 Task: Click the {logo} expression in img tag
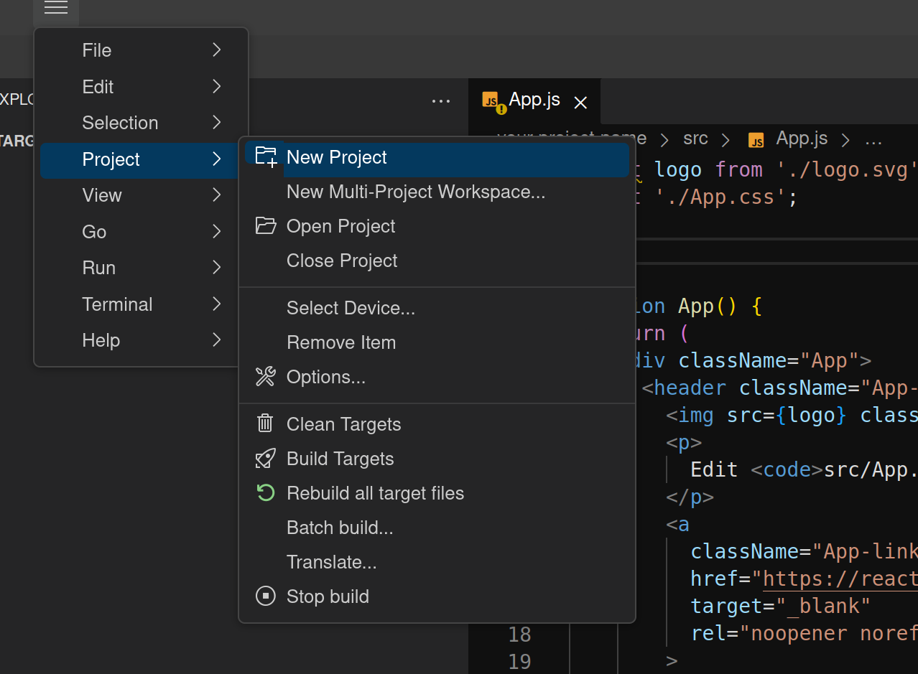pyautogui.click(x=811, y=416)
